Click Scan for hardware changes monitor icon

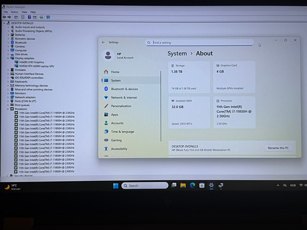click(48, 17)
